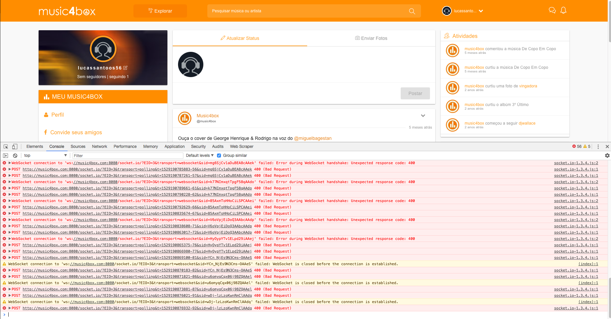
Task: Open the Elements DevTools tab
Action: pos(35,147)
